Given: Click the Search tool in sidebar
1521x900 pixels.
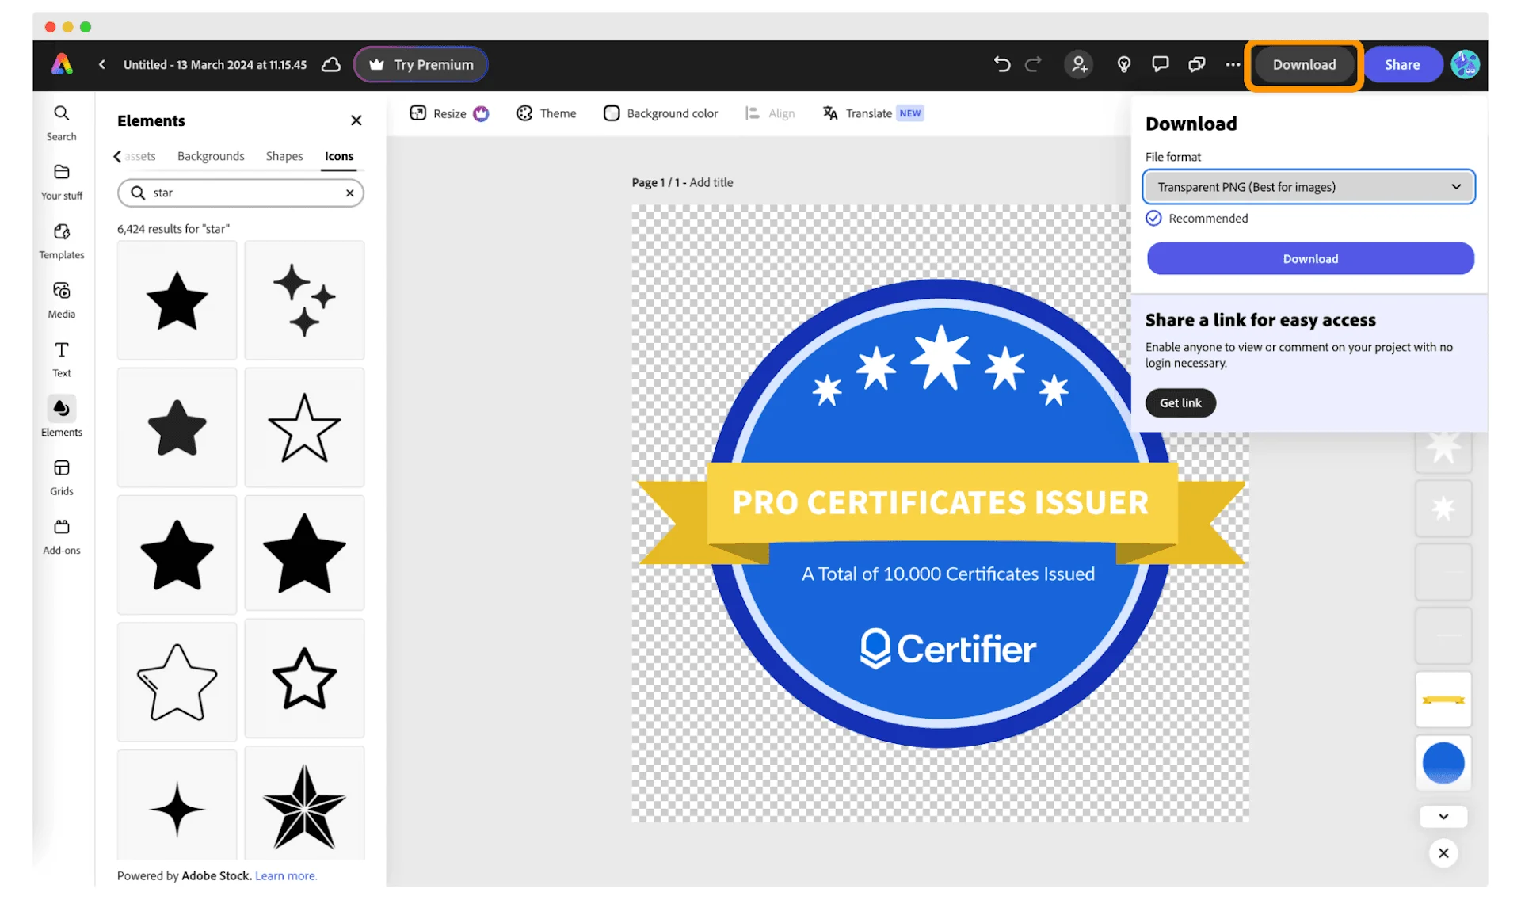Looking at the screenshot, I should click(60, 121).
